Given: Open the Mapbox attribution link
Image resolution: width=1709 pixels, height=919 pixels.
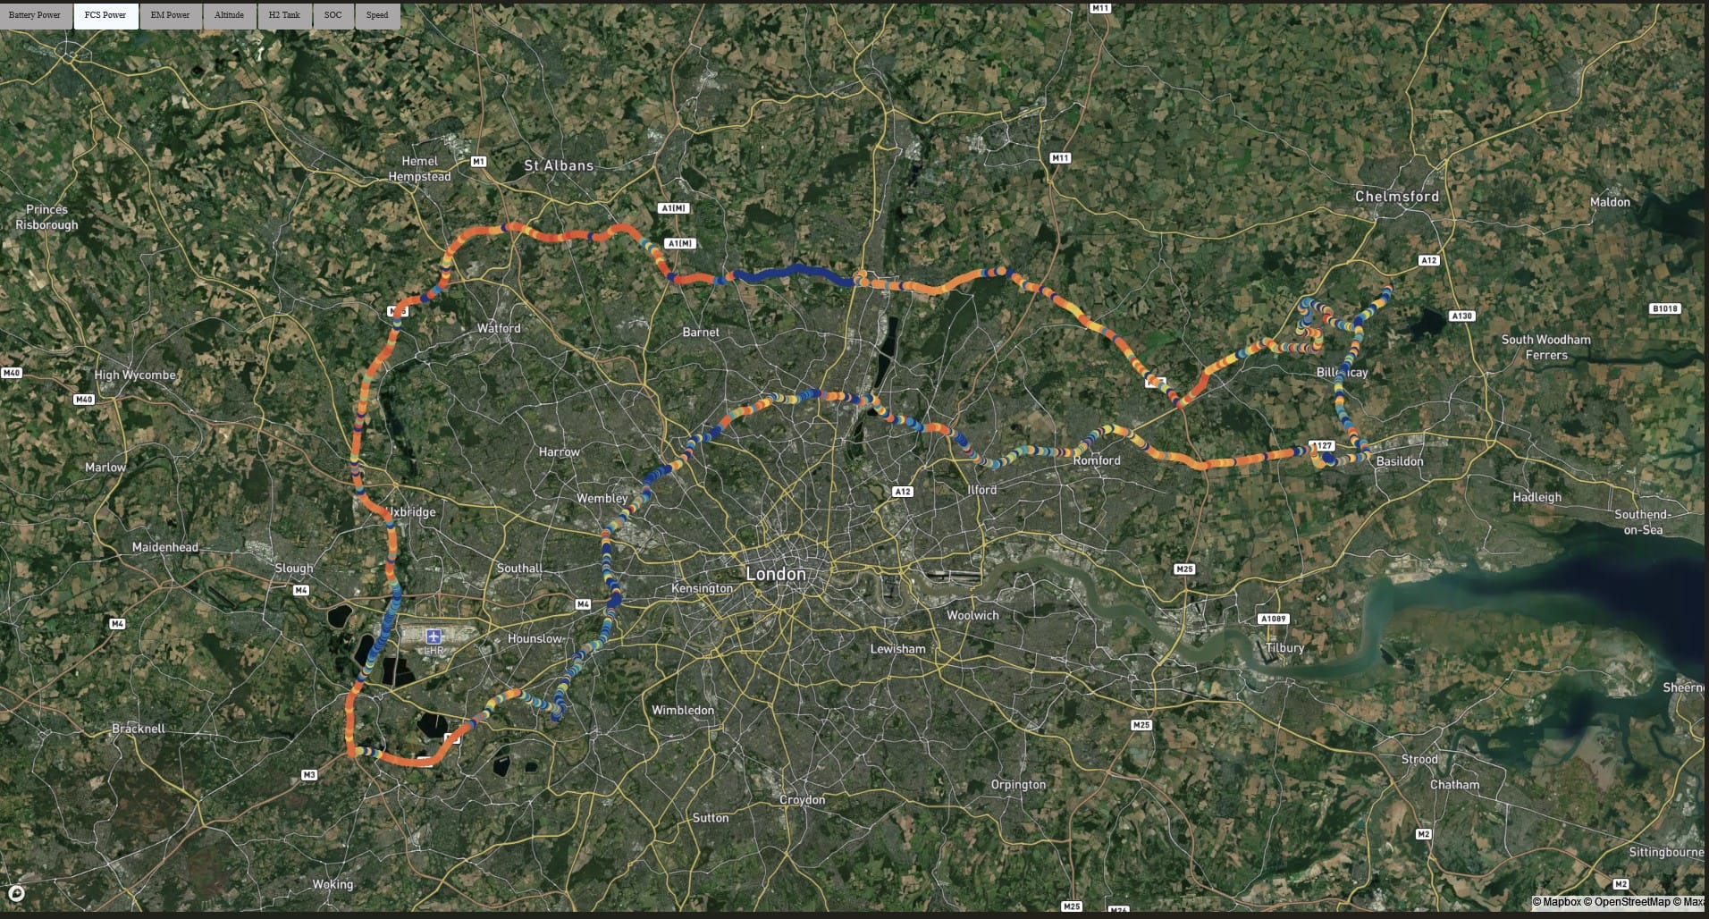Looking at the screenshot, I should coord(1561,903).
